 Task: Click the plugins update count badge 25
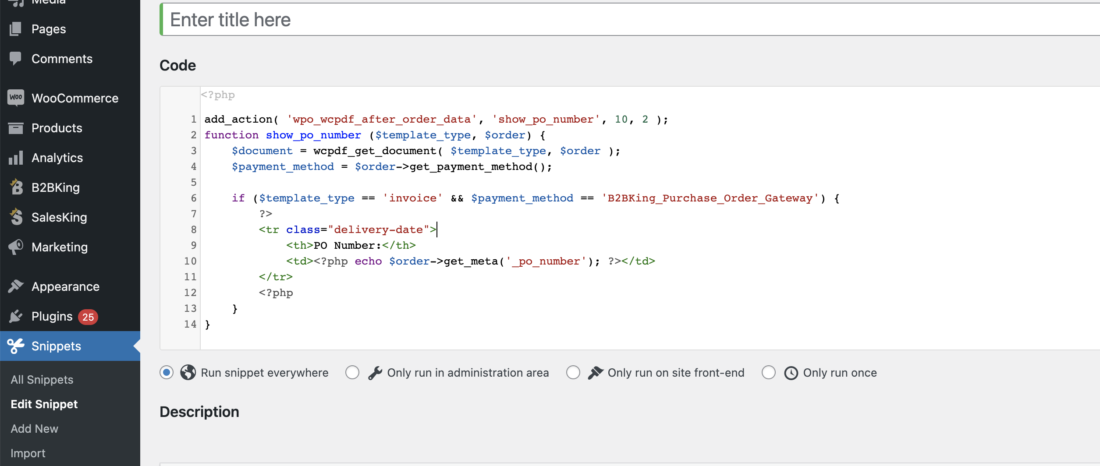(x=88, y=317)
